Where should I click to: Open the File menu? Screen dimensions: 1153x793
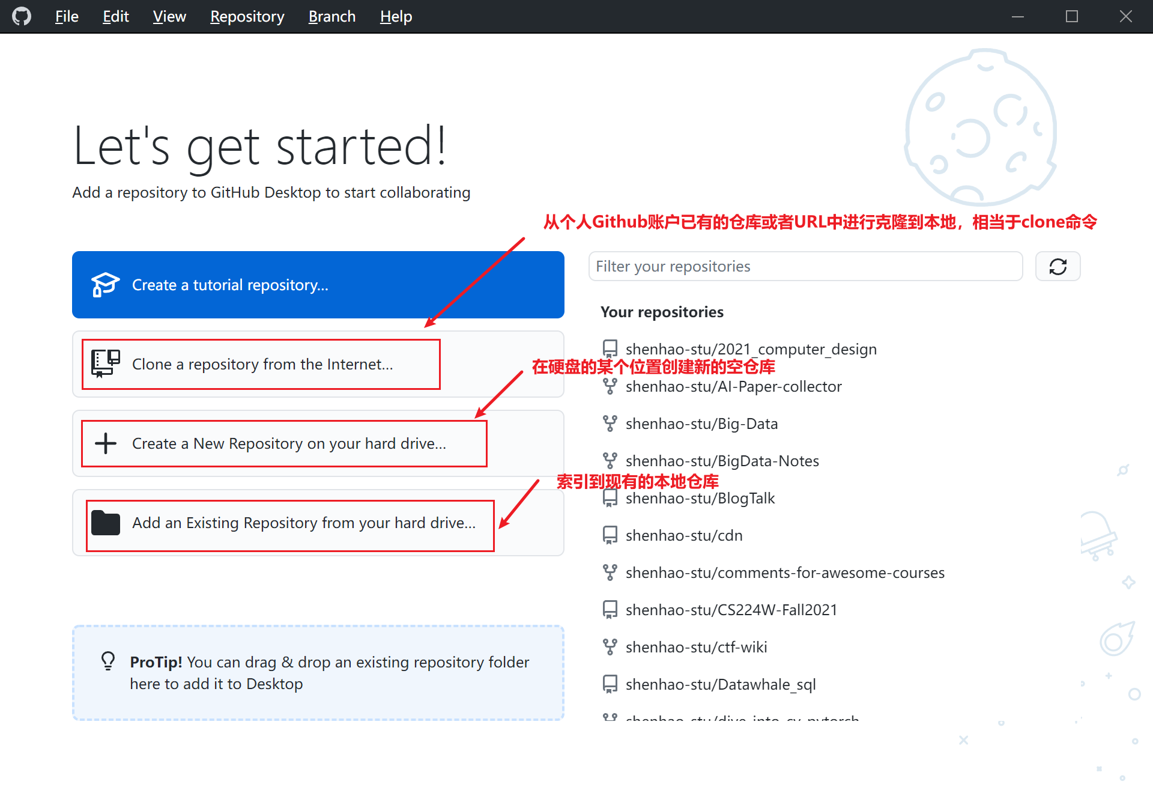coord(67,16)
